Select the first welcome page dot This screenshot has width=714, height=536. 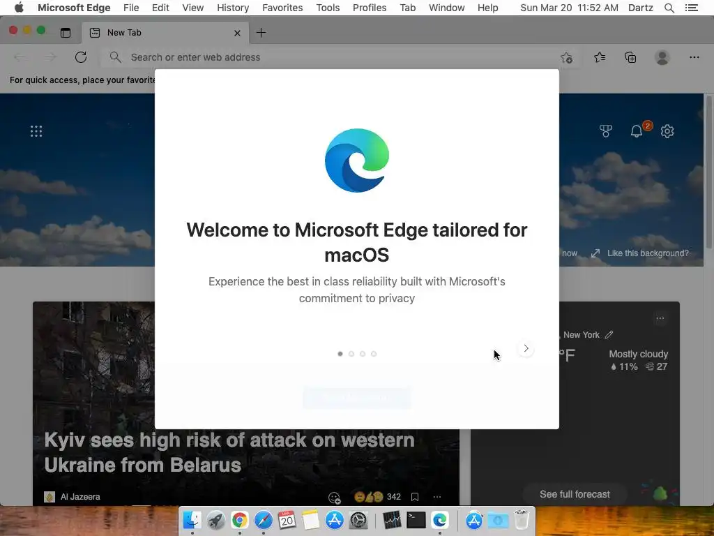(340, 354)
